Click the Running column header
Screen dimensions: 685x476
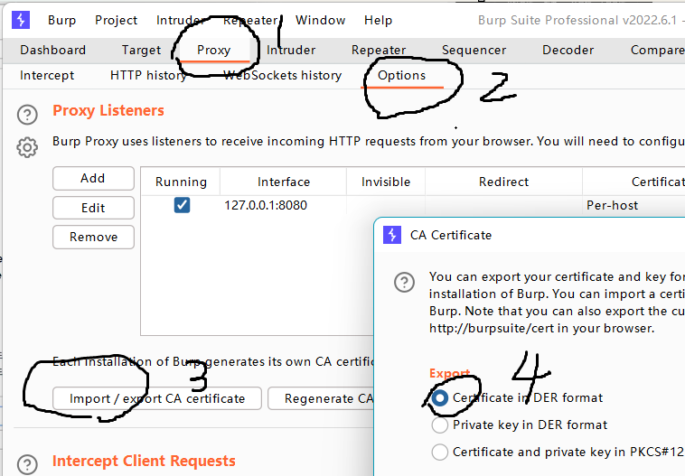[181, 182]
